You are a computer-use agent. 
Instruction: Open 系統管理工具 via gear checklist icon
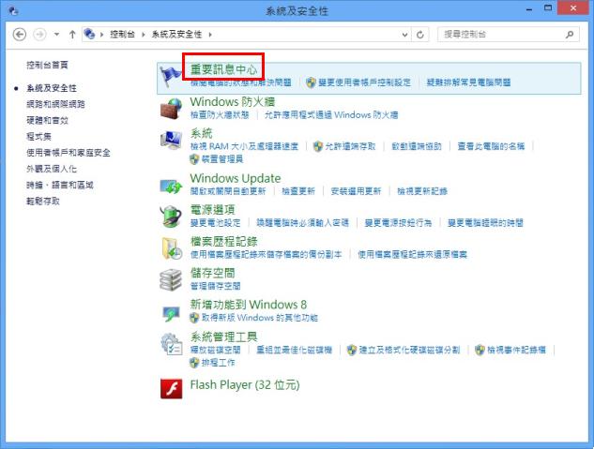[x=172, y=344]
